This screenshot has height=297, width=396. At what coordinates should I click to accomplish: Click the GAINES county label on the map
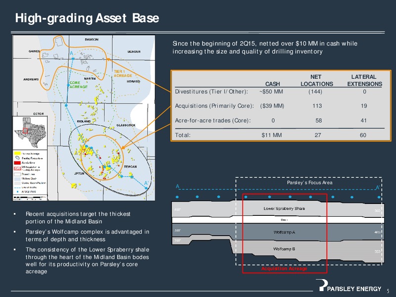tap(34, 51)
